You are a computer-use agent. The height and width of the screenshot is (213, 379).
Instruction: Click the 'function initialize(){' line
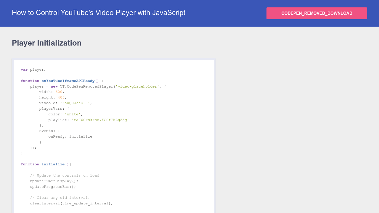click(x=46, y=164)
